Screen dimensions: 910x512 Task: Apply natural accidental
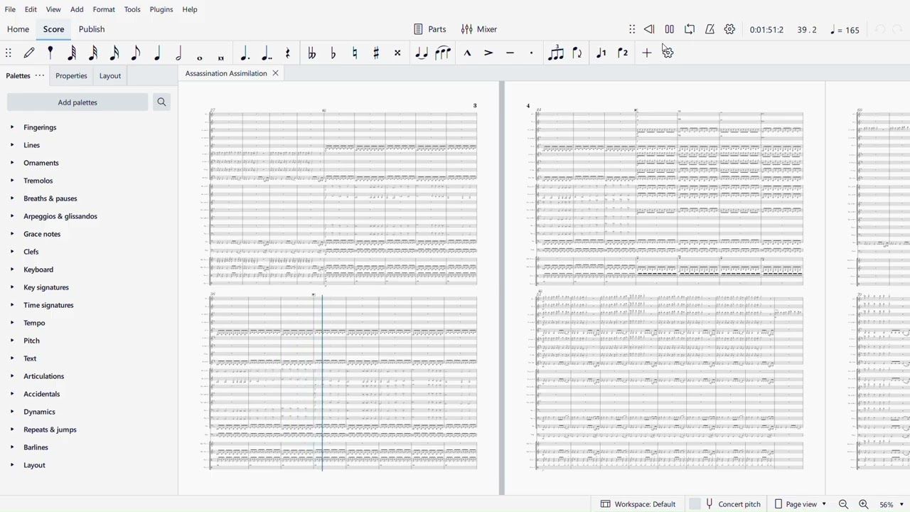[355, 53]
